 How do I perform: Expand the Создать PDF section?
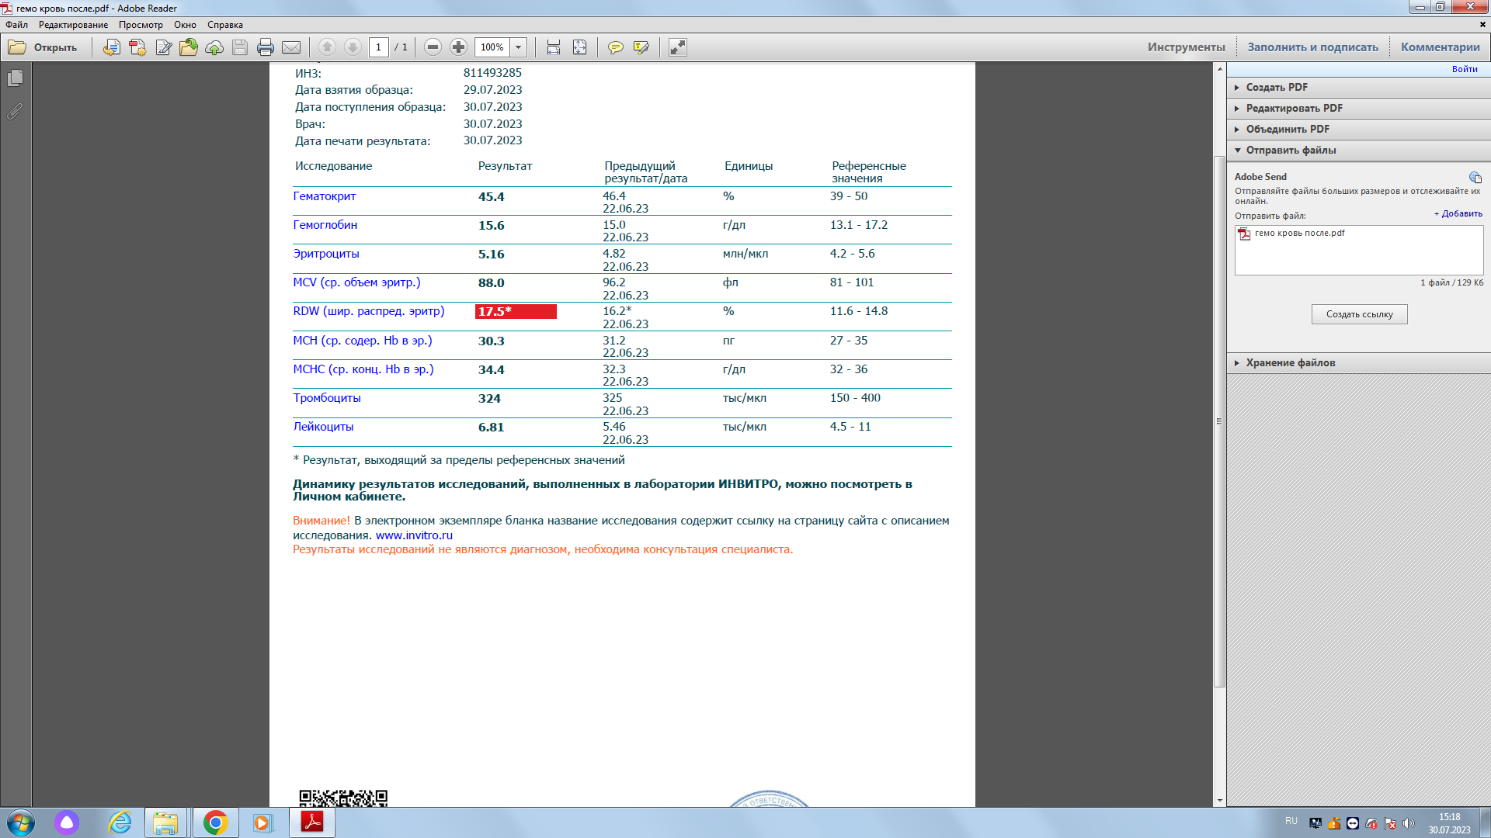coord(1358,87)
